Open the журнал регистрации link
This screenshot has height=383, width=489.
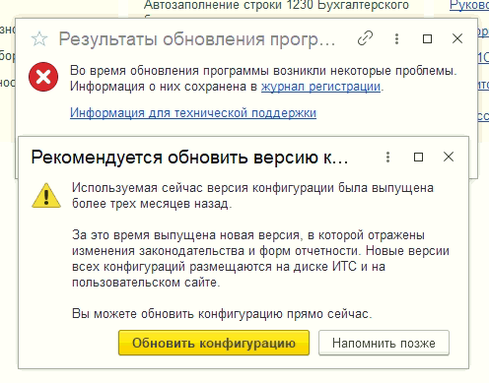point(320,87)
